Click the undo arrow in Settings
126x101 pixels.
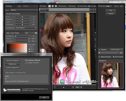point(30,6)
